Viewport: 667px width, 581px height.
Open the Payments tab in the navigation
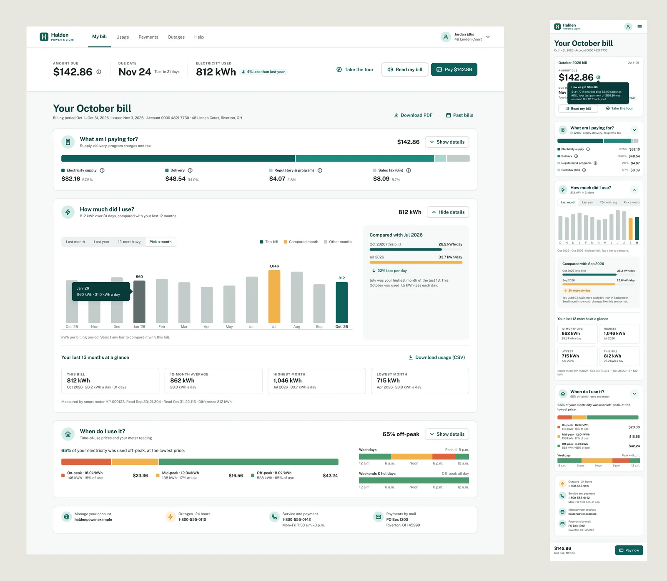pos(148,37)
